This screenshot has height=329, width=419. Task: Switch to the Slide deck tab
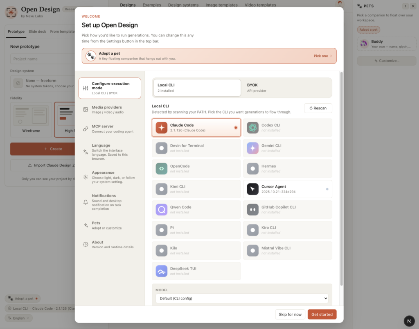(x=37, y=32)
